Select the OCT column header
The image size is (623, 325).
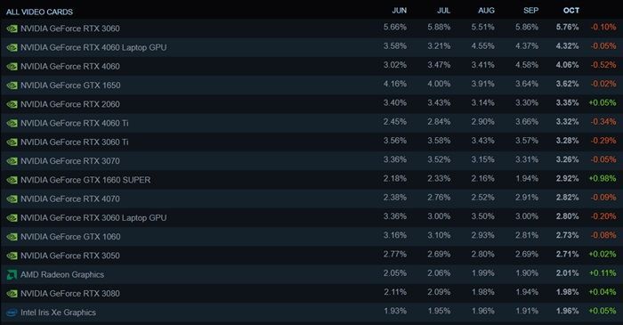pyautogui.click(x=571, y=11)
